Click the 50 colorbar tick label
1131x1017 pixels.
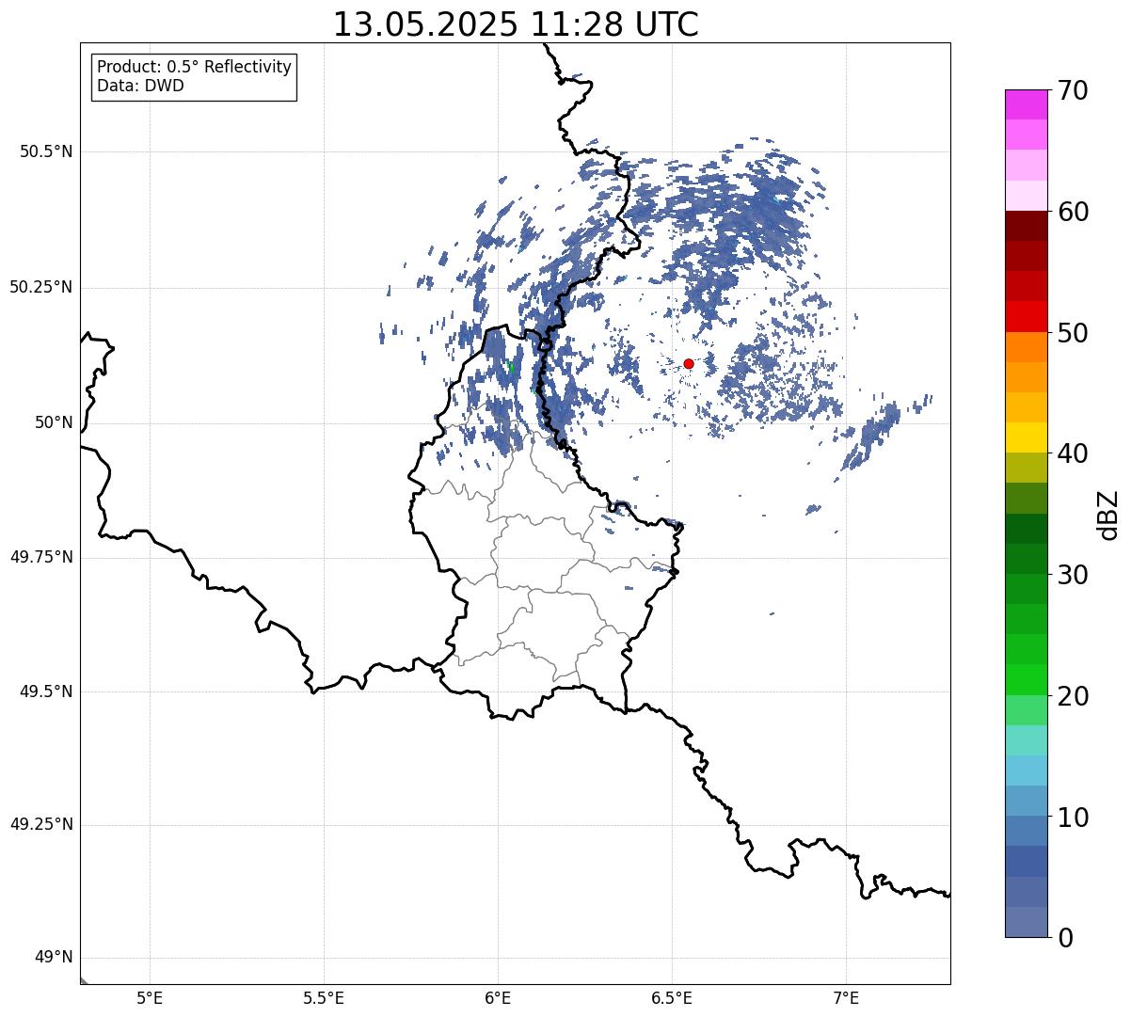pyautogui.click(x=1073, y=333)
